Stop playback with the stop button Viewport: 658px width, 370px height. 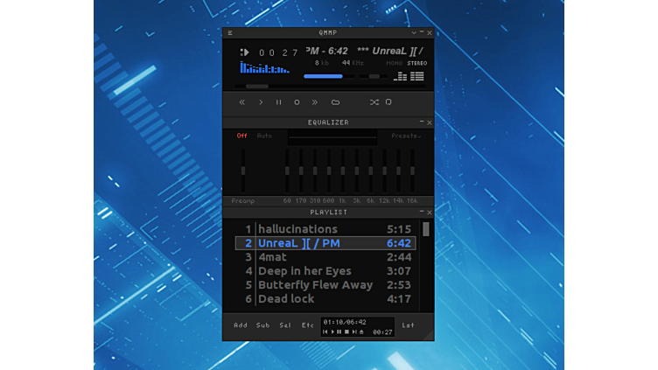coord(297,102)
